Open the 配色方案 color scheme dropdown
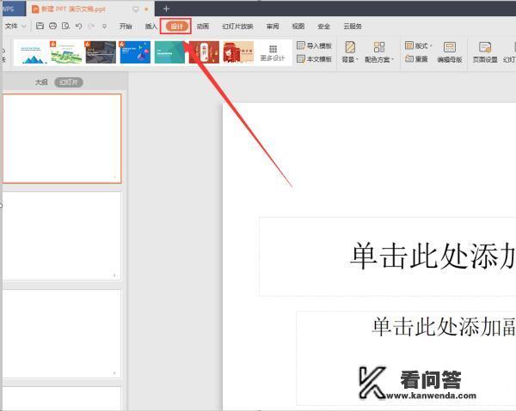The image size is (516, 411). pyautogui.click(x=379, y=52)
